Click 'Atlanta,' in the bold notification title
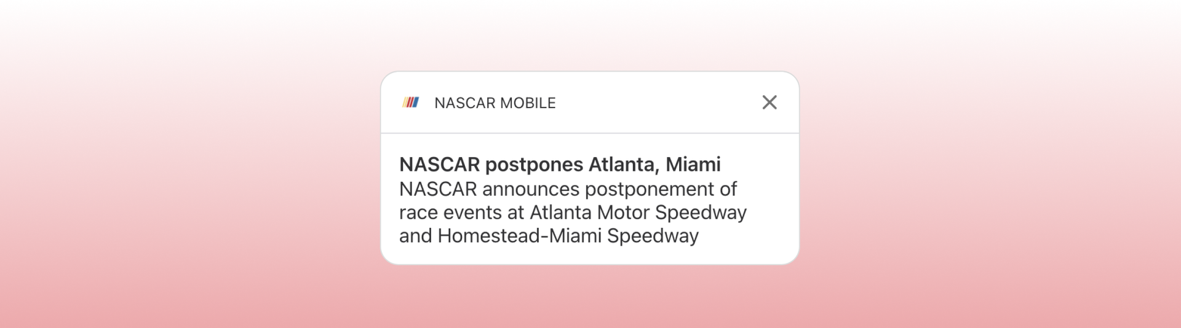 [x=624, y=165]
